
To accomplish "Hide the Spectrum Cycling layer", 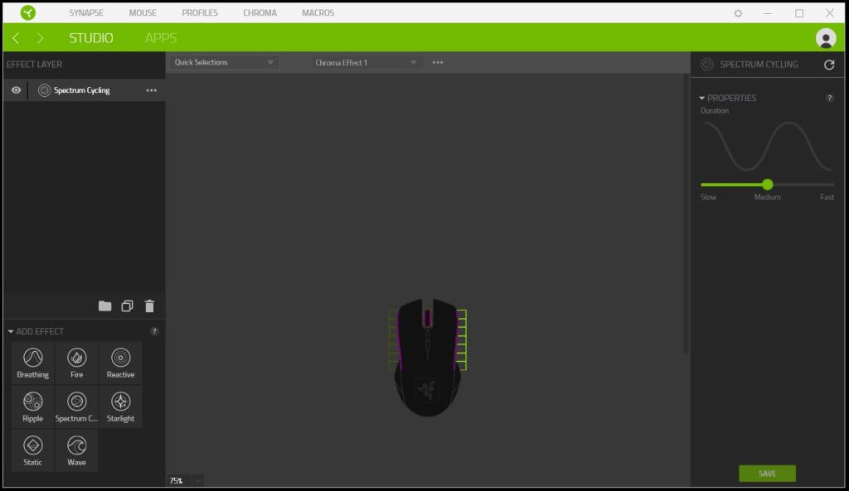I will [16, 90].
